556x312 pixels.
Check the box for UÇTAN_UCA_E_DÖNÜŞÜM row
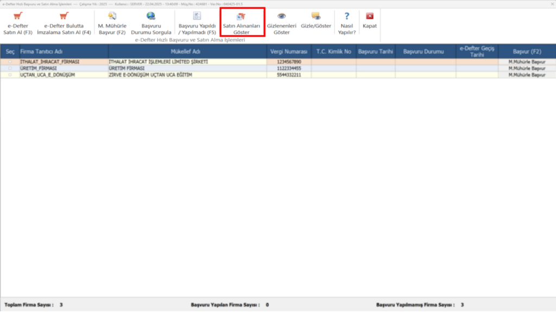pos(10,75)
